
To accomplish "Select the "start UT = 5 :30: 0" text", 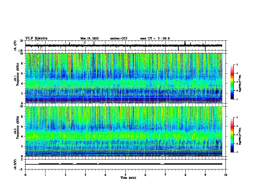I will 155,38.
